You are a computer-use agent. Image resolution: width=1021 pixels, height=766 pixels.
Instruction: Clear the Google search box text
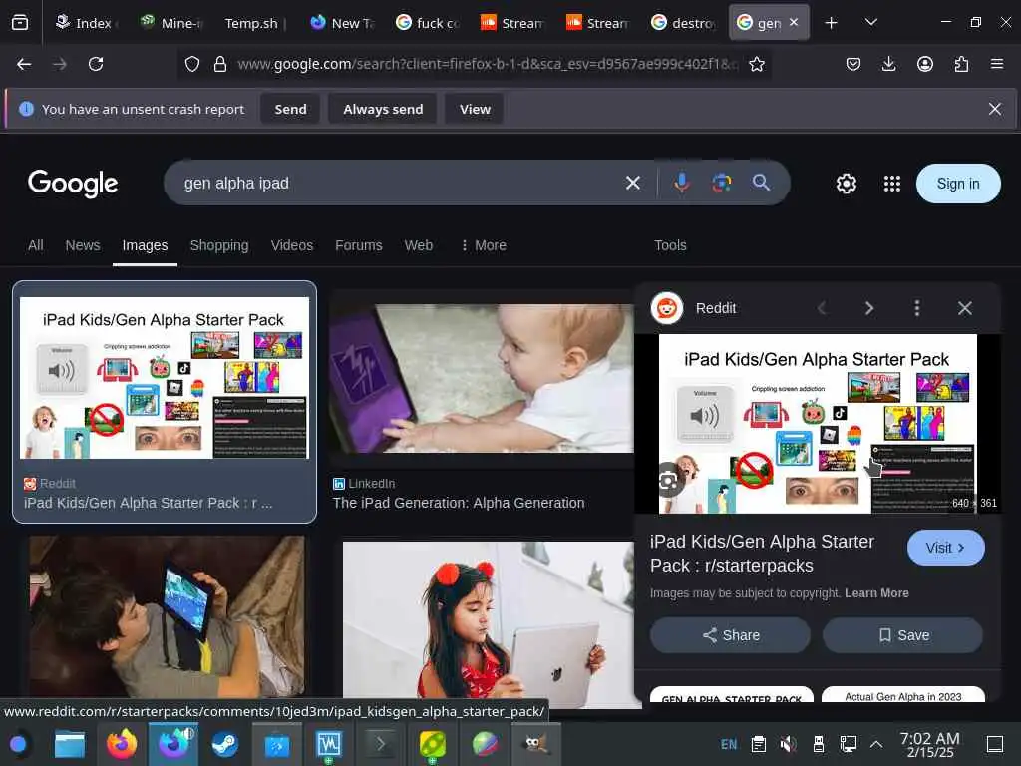pyautogui.click(x=633, y=184)
